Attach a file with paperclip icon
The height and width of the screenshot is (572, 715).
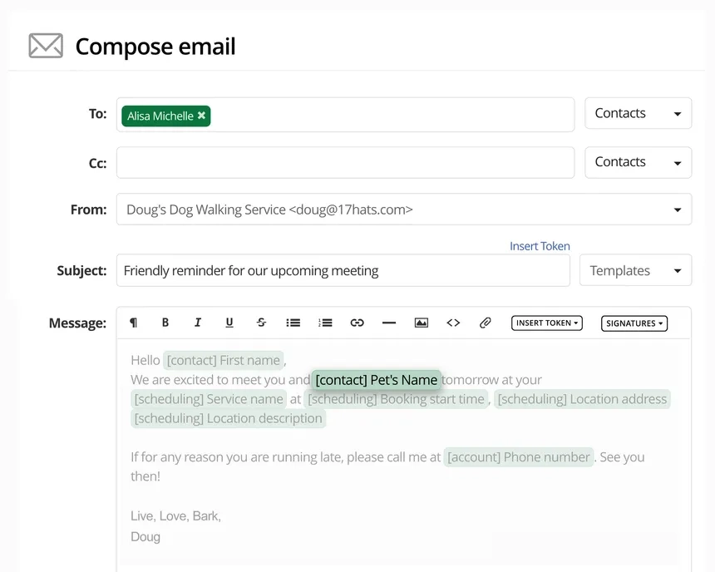(486, 323)
